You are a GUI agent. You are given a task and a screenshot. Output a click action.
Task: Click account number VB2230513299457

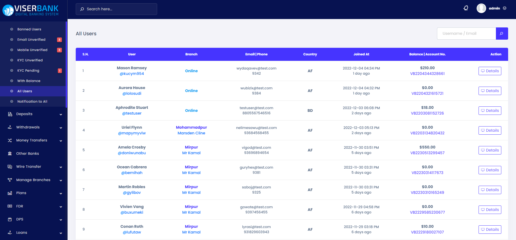click(427, 153)
